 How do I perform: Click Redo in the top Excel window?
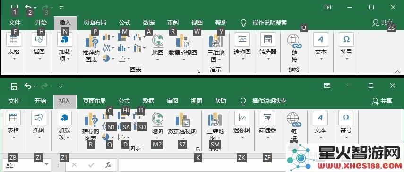point(45,7)
